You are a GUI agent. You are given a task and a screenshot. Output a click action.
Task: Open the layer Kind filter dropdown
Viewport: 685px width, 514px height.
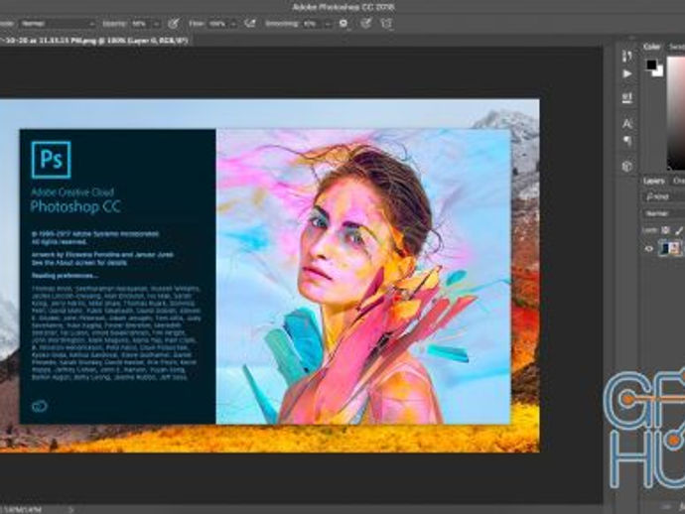coord(663,196)
